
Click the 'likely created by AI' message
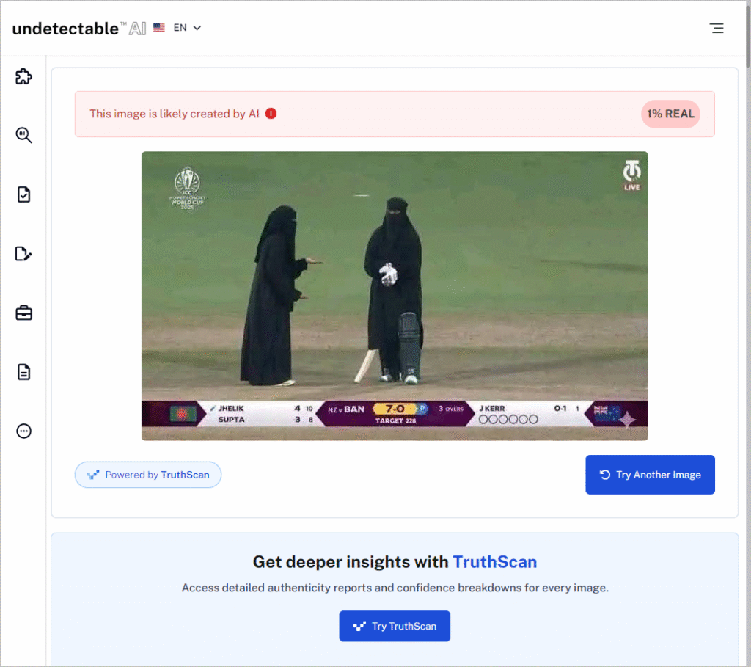coord(175,114)
